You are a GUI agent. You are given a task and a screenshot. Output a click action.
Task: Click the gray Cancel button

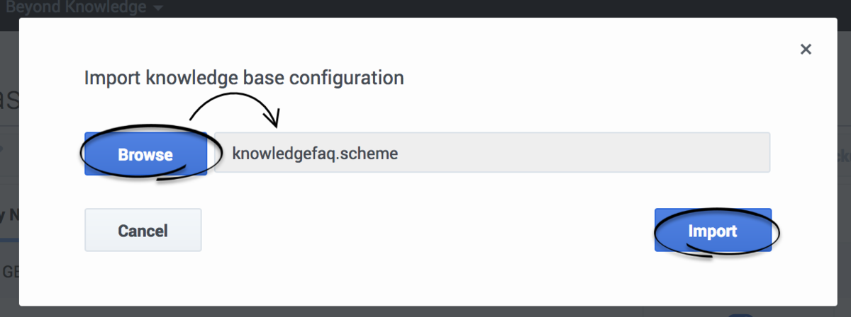click(x=143, y=230)
